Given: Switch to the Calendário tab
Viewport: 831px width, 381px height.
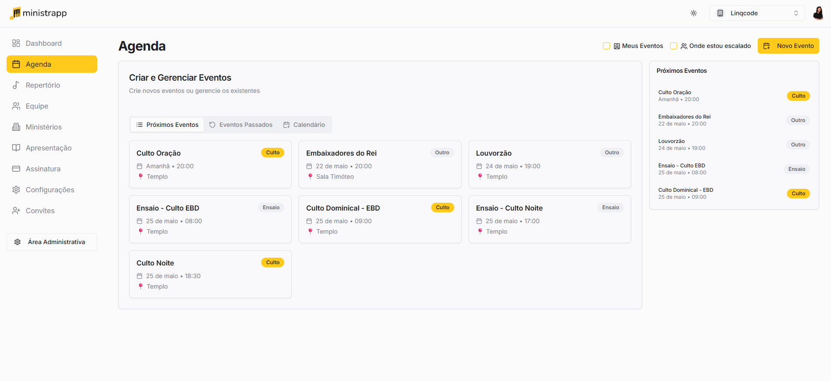Looking at the screenshot, I should pos(304,125).
